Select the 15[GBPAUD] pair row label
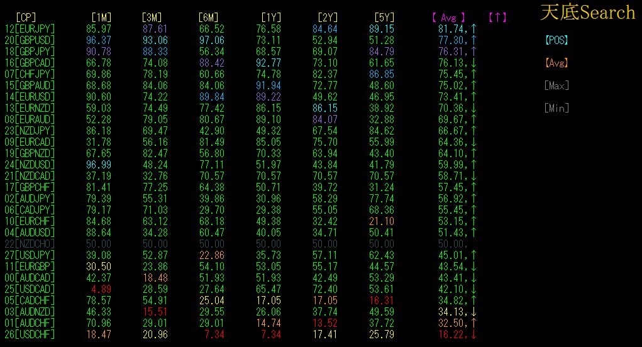This screenshot has height=347, width=642. [30, 85]
